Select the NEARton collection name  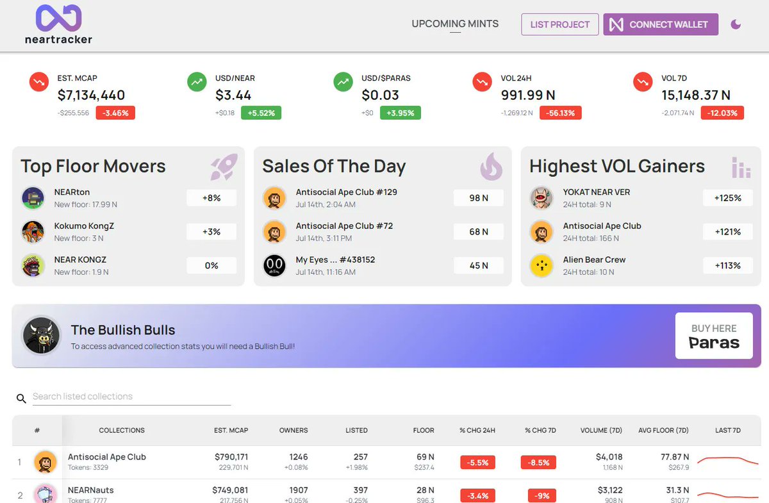point(72,192)
